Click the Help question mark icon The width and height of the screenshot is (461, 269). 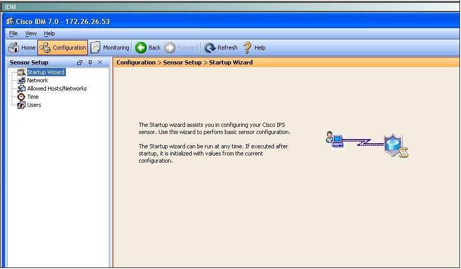click(247, 48)
